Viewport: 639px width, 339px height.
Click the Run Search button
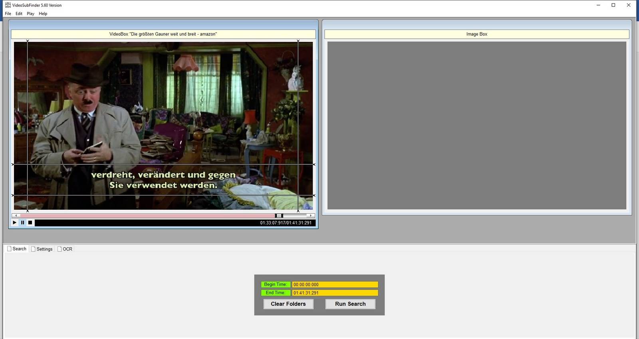[x=350, y=304]
